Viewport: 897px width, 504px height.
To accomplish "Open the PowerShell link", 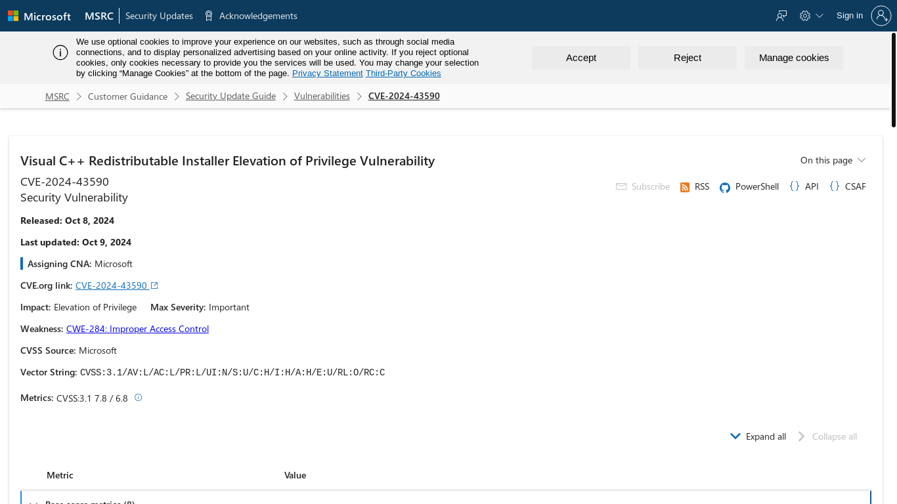I will coord(756,187).
